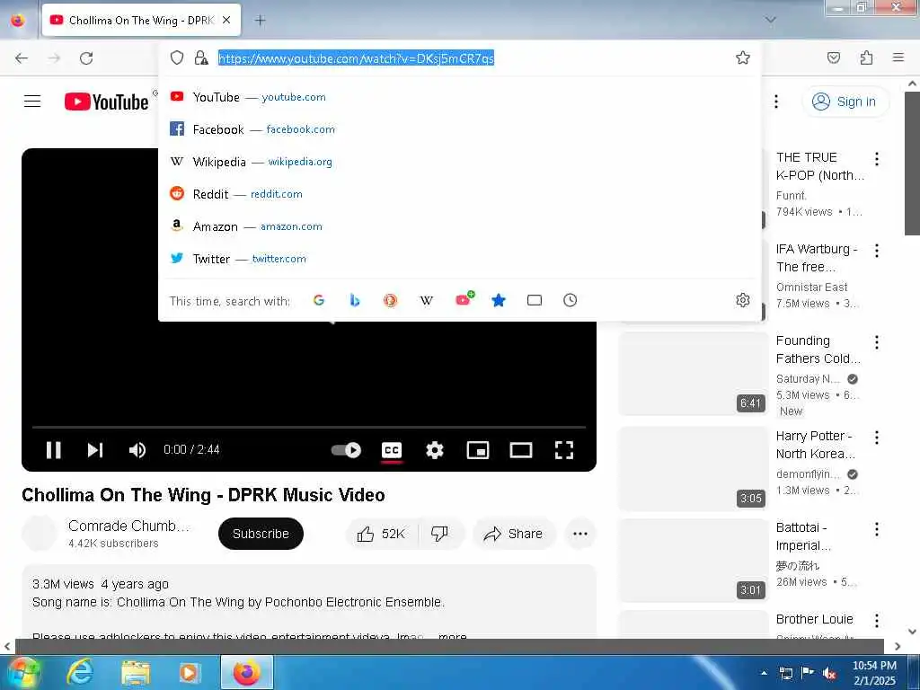920x690 pixels.
Task: Select Wikipedia suggestion wikipedia.org
Action: click(460, 162)
